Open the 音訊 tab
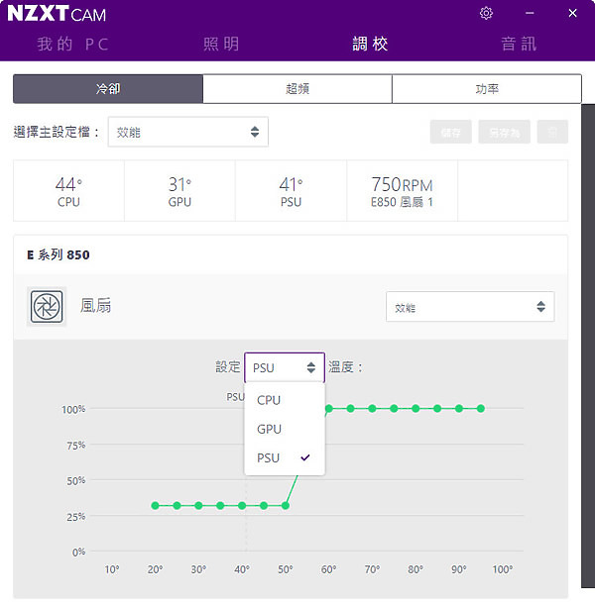 tap(519, 44)
